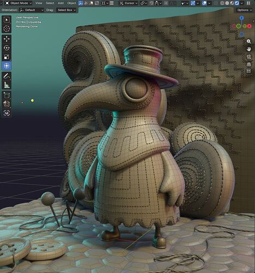Click the yellow light object dot

point(32,100)
